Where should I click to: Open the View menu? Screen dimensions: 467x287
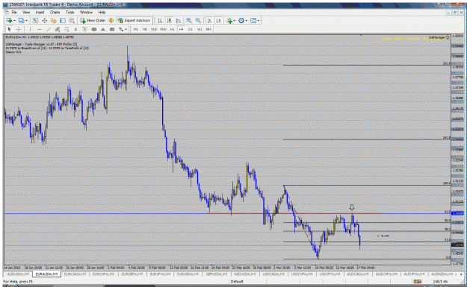[x=26, y=12]
